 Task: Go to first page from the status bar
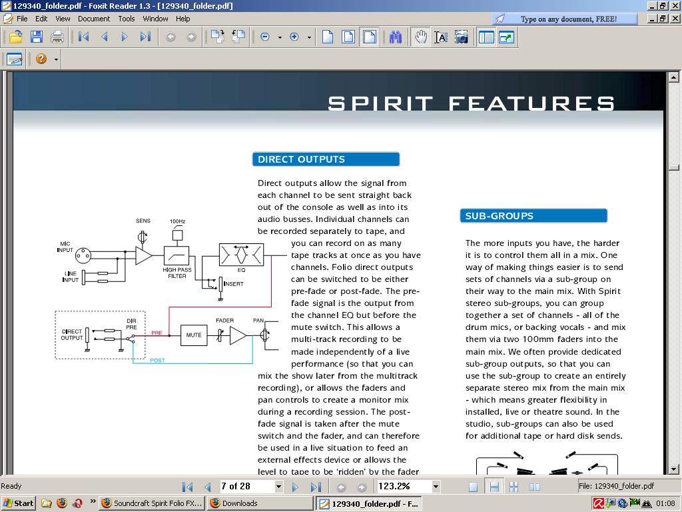pyautogui.click(x=187, y=487)
